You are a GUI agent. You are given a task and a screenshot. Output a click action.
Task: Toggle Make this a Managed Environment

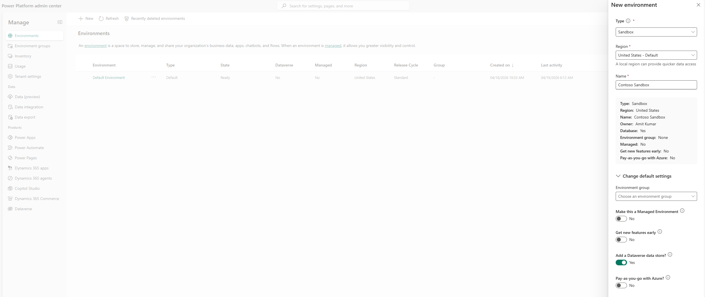tap(621, 219)
